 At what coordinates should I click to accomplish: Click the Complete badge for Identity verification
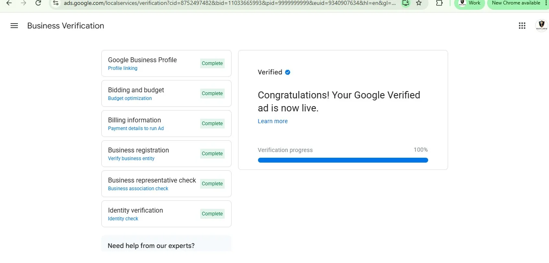pyautogui.click(x=212, y=214)
